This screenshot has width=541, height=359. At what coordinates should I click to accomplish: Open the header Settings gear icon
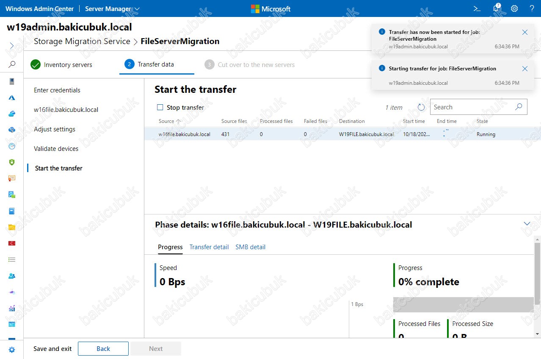(x=514, y=8)
